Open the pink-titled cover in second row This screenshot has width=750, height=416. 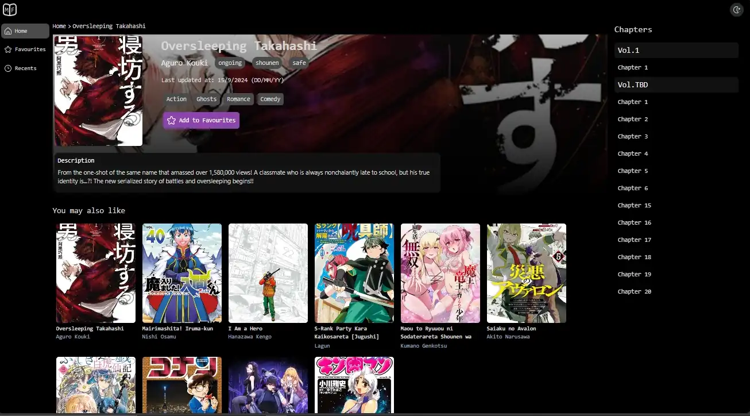pos(354,385)
